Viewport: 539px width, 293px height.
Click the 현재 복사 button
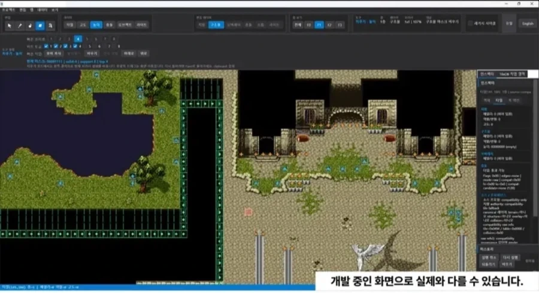point(54,53)
